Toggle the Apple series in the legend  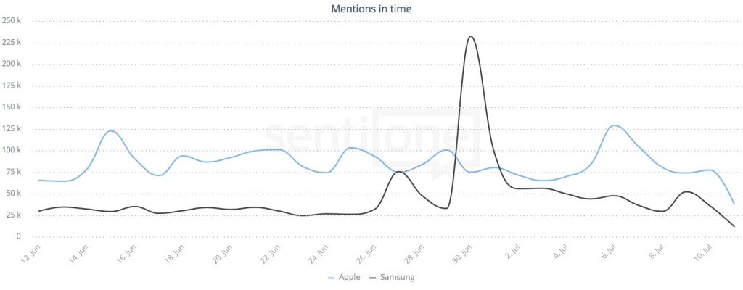pos(350,277)
